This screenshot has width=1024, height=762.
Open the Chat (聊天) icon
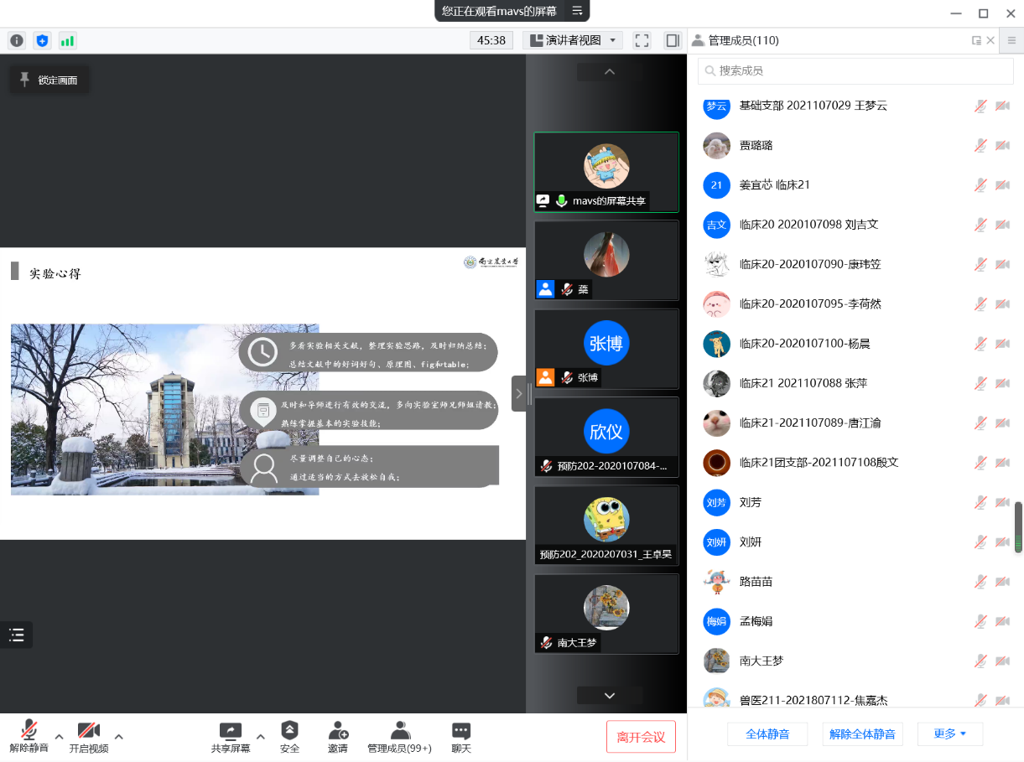pos(461,737)
